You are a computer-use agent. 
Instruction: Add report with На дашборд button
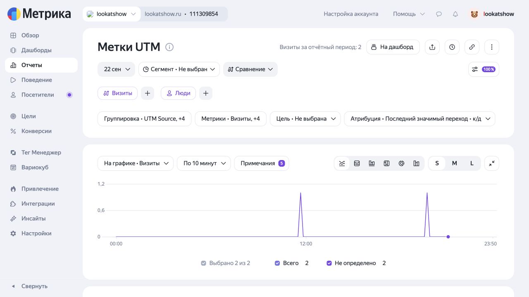pos(393,47)
